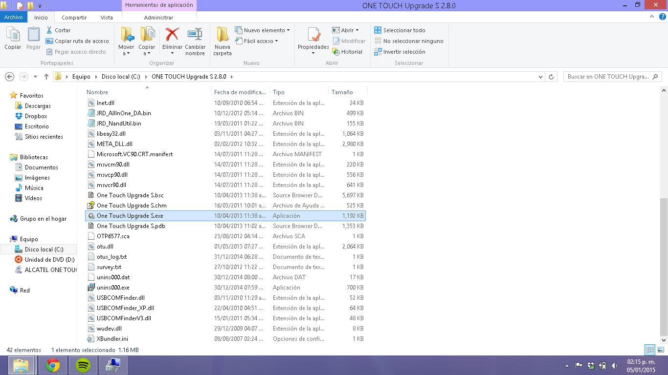Screen dimensions: 668x375
Task: Select file JRD_AllInOne_DA.bin
Action: point(225,113)
